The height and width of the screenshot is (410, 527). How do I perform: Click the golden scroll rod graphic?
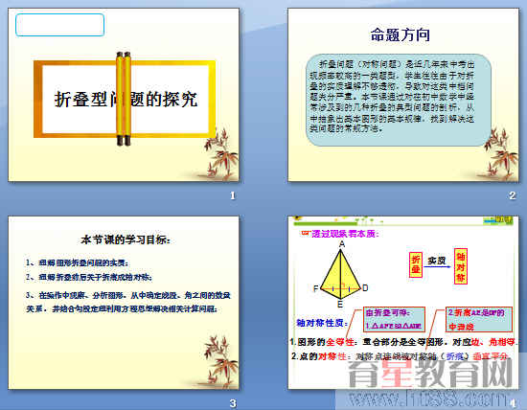(x=124, y=99)
